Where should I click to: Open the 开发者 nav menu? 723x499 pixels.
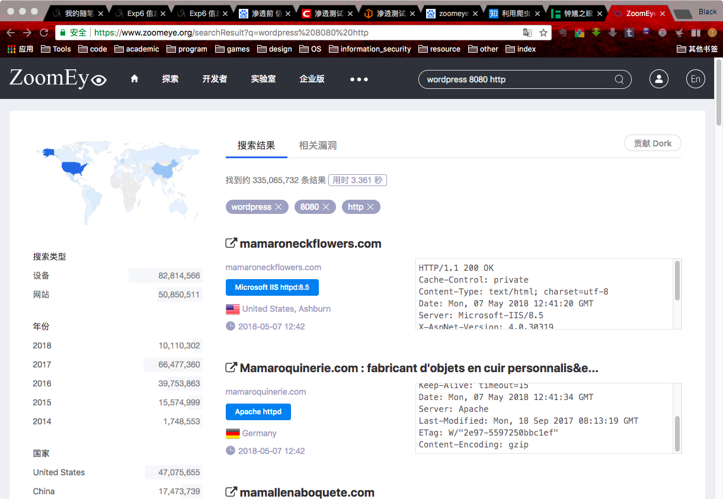point(215,79)
